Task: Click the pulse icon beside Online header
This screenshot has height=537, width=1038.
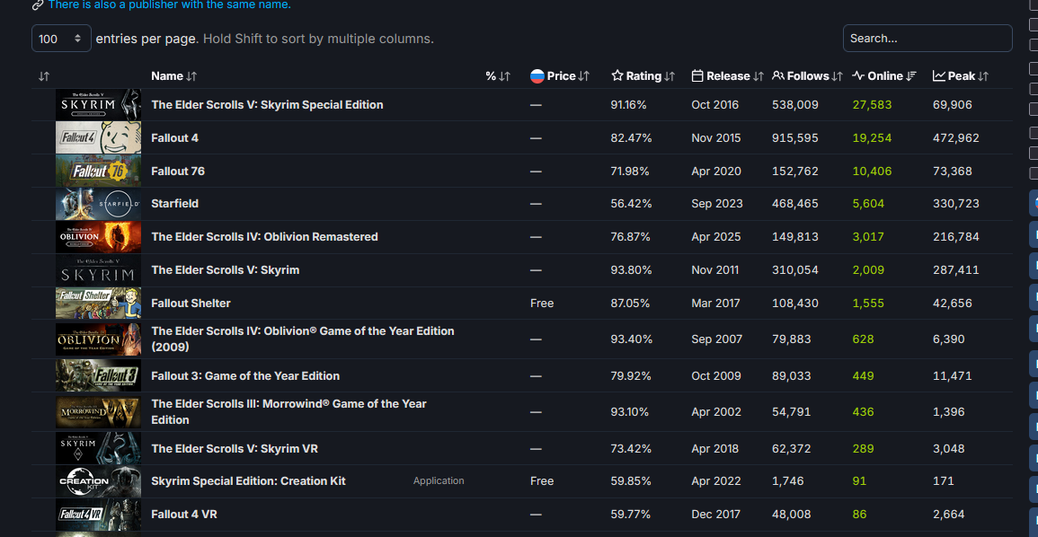Action: point(858,76)
